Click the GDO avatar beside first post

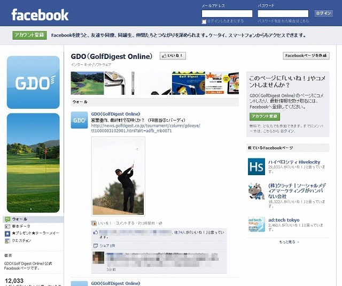click(79, 120)
